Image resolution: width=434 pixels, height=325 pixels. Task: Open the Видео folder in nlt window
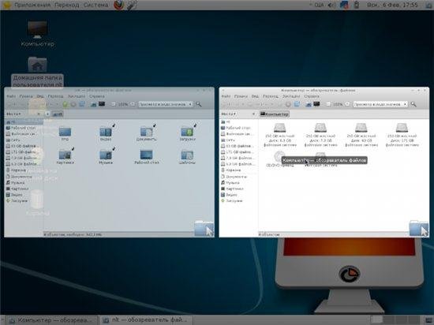tap(106, 134)
